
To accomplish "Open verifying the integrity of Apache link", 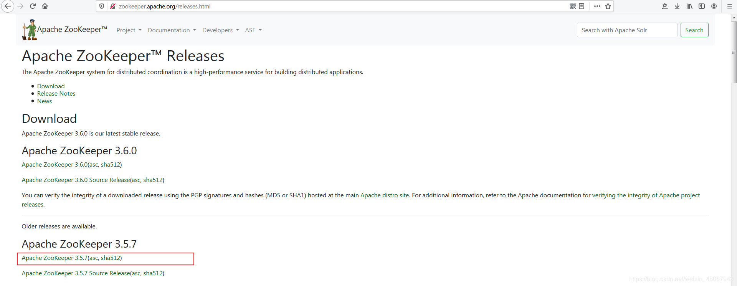I will [646, 195].
